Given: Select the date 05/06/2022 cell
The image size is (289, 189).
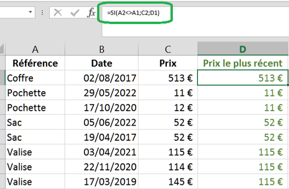Looking at the screenshot, I should pyautogui.click(x=102, y=122).
